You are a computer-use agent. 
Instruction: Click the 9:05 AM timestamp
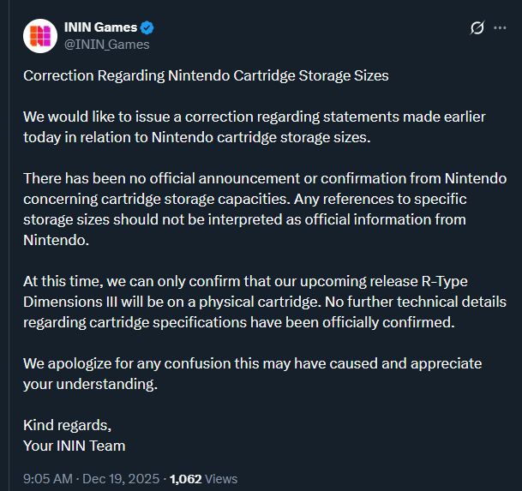49,479
